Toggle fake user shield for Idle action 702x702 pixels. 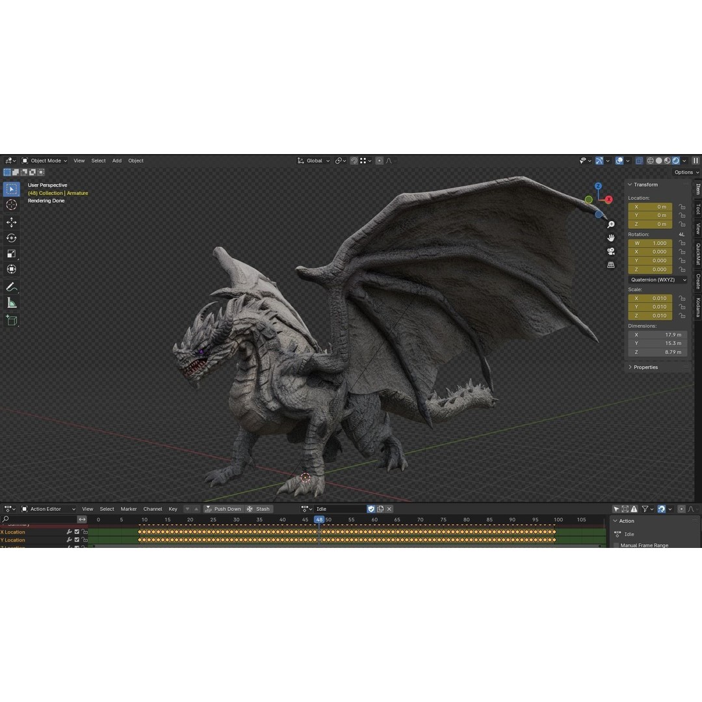pos(371,509)
